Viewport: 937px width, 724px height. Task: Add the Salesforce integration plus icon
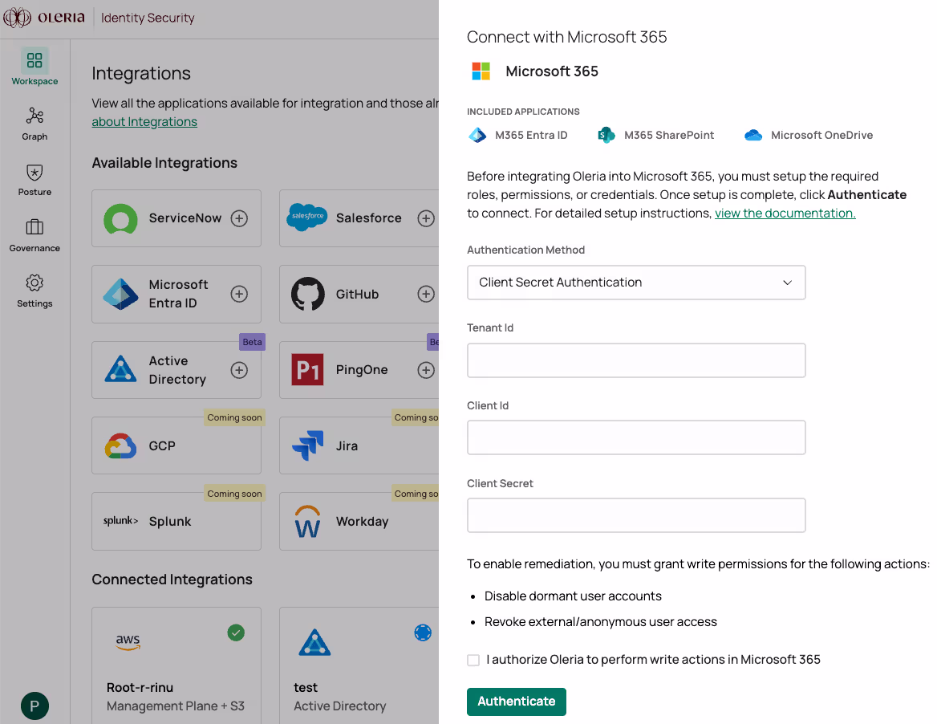(x=426, y=218)
